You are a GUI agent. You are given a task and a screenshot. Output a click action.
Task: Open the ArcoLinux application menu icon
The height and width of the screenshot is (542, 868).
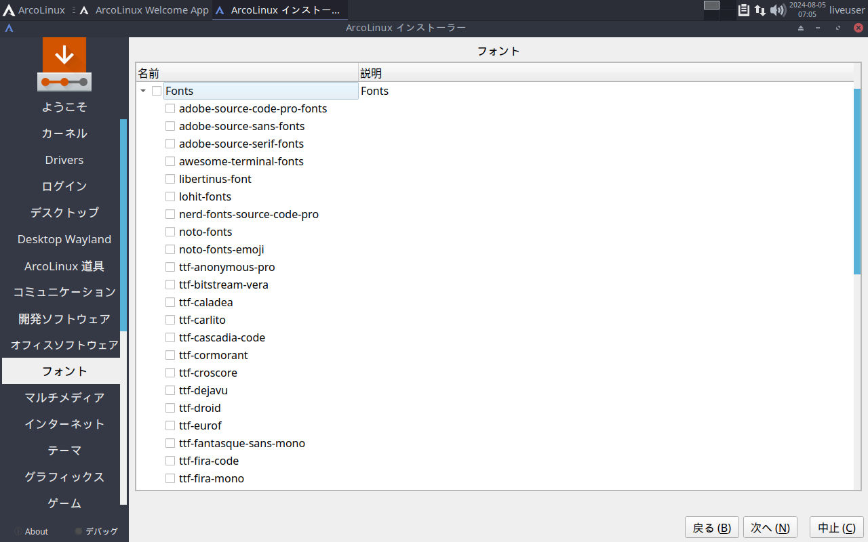click(x=9, y=10)
